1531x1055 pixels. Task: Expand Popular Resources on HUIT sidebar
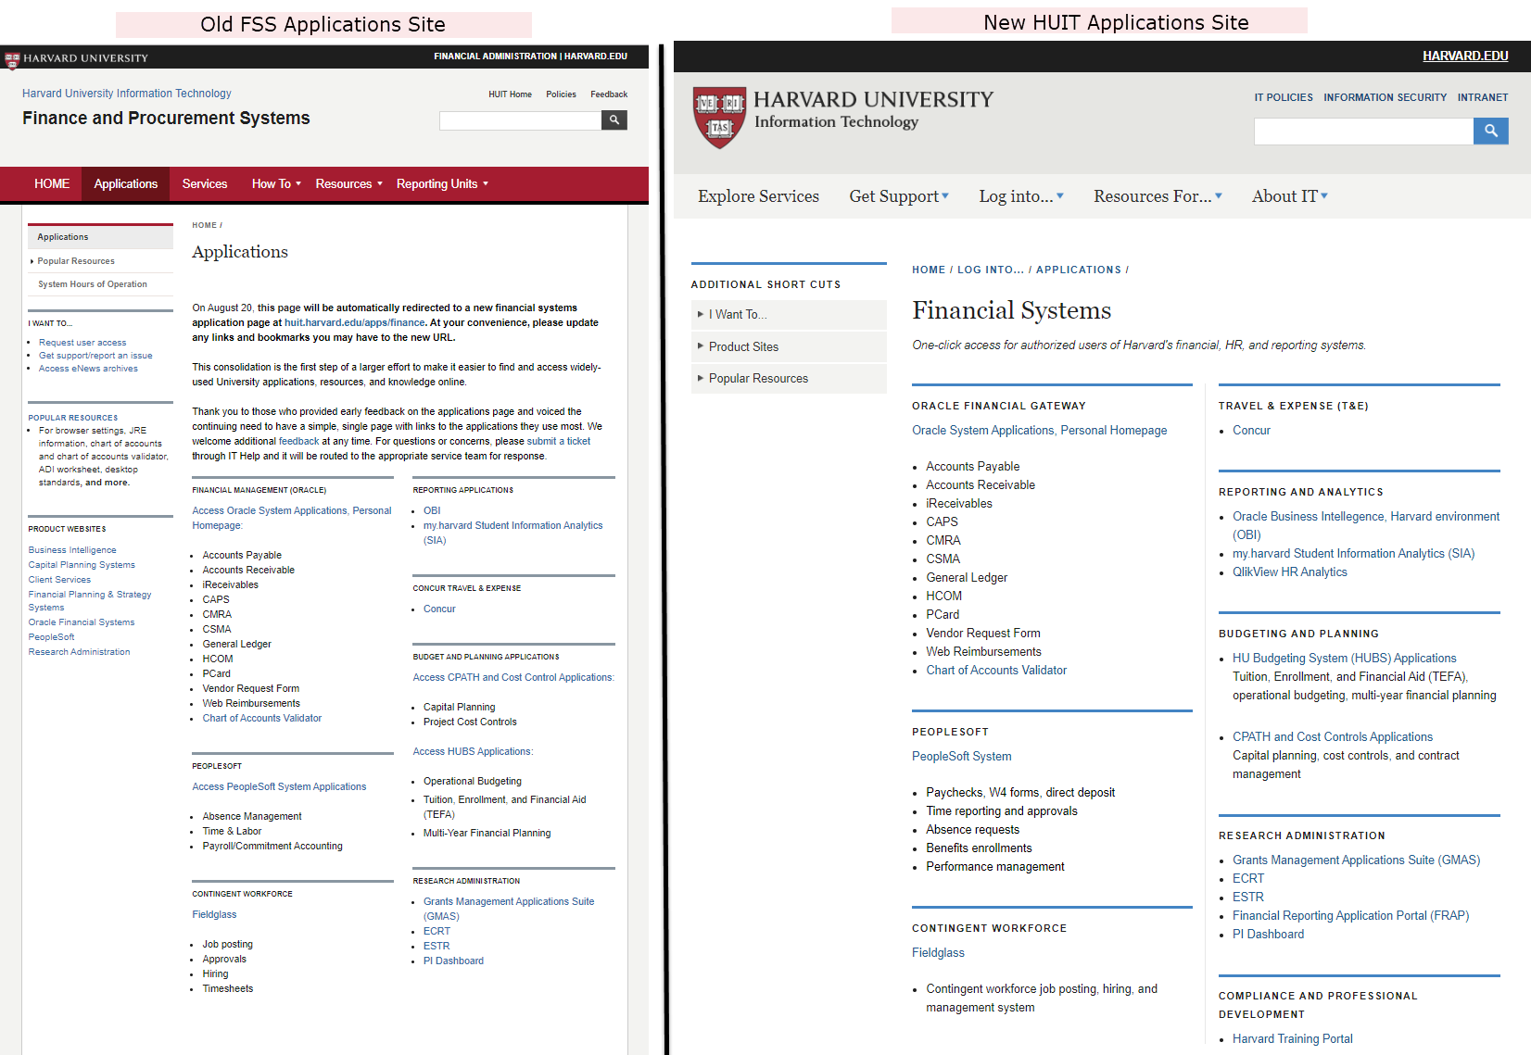point(789,378)
